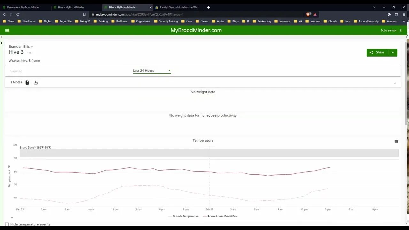The width and height of the screenshot is (409, 230).
Task: Open the browser extensions puzzle icon
Action: click(389, 14)
